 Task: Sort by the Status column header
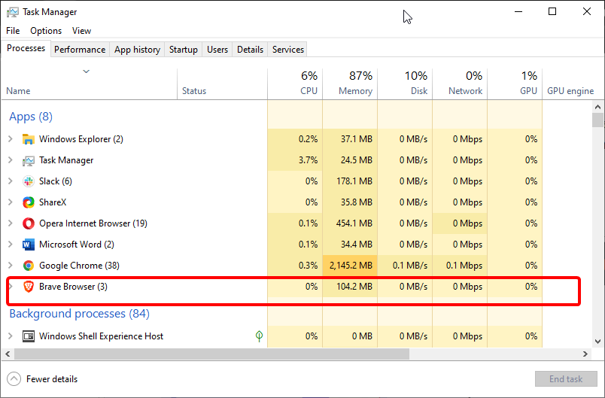point(194,91)
